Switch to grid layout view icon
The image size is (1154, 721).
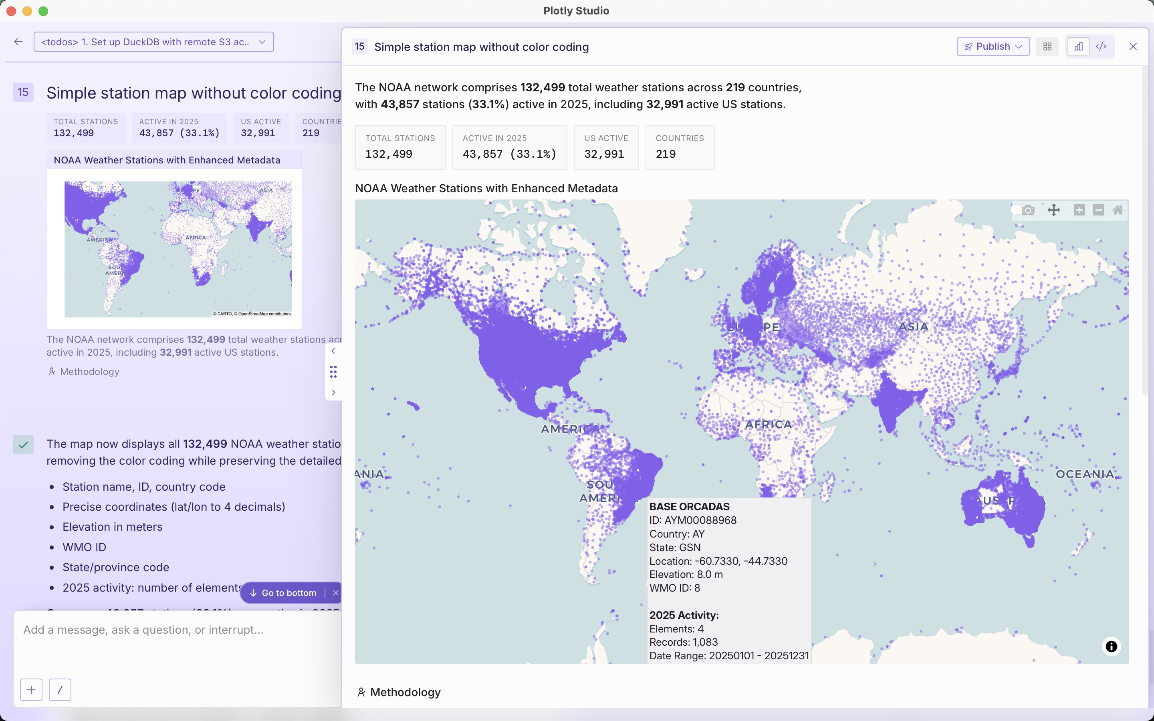point(1047,46)
